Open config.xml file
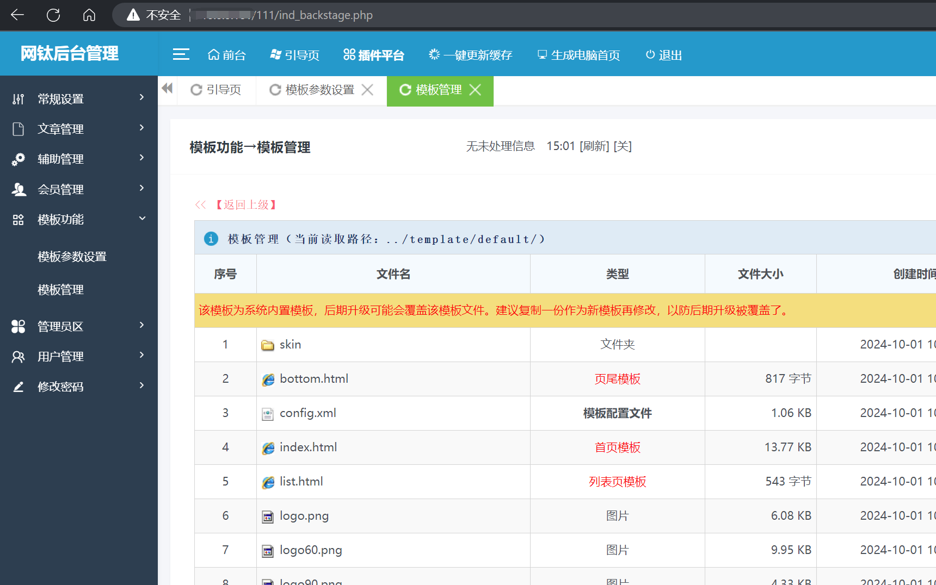Image resolution: width=936 pixels, height=585 pixels. tap(308, 413)
